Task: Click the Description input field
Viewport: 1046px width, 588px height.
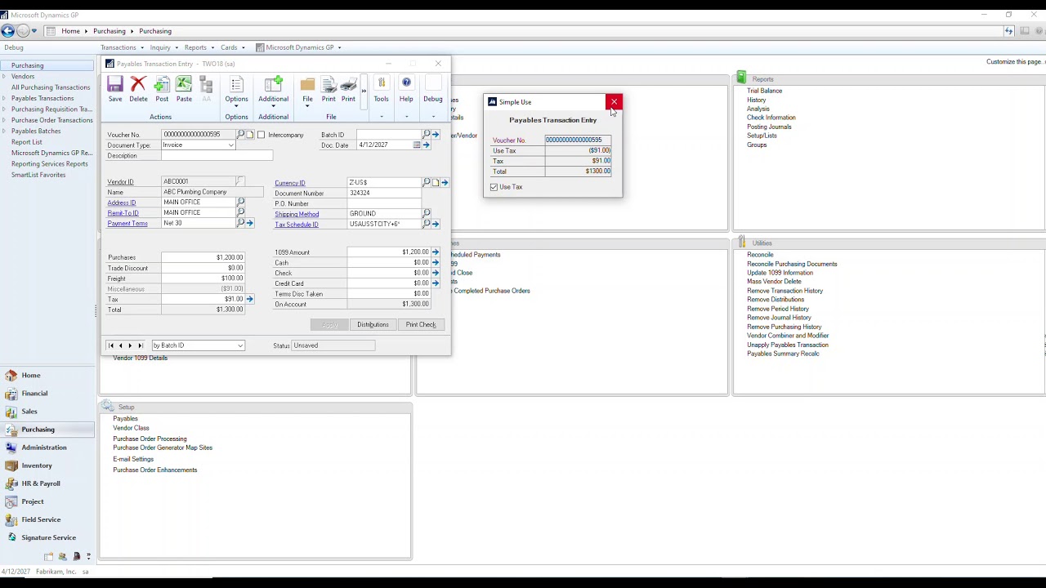Action: click(x=217, y=156)
